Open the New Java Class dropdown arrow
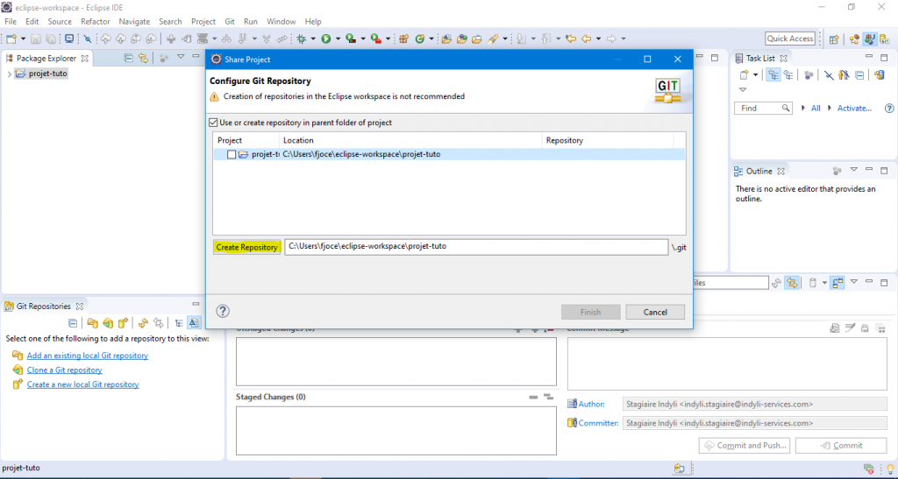898x479 pixels. (431, 39)
